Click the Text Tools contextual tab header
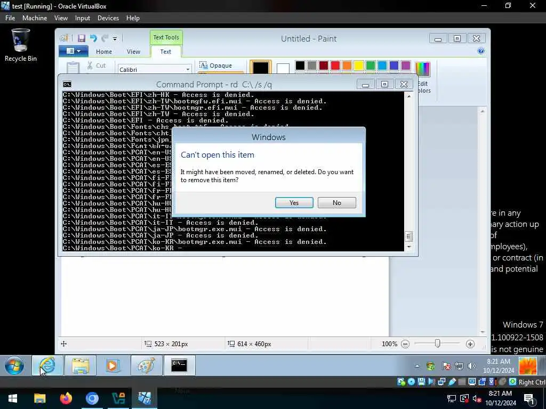Screen dimensions: 546x409 (166, 37)
